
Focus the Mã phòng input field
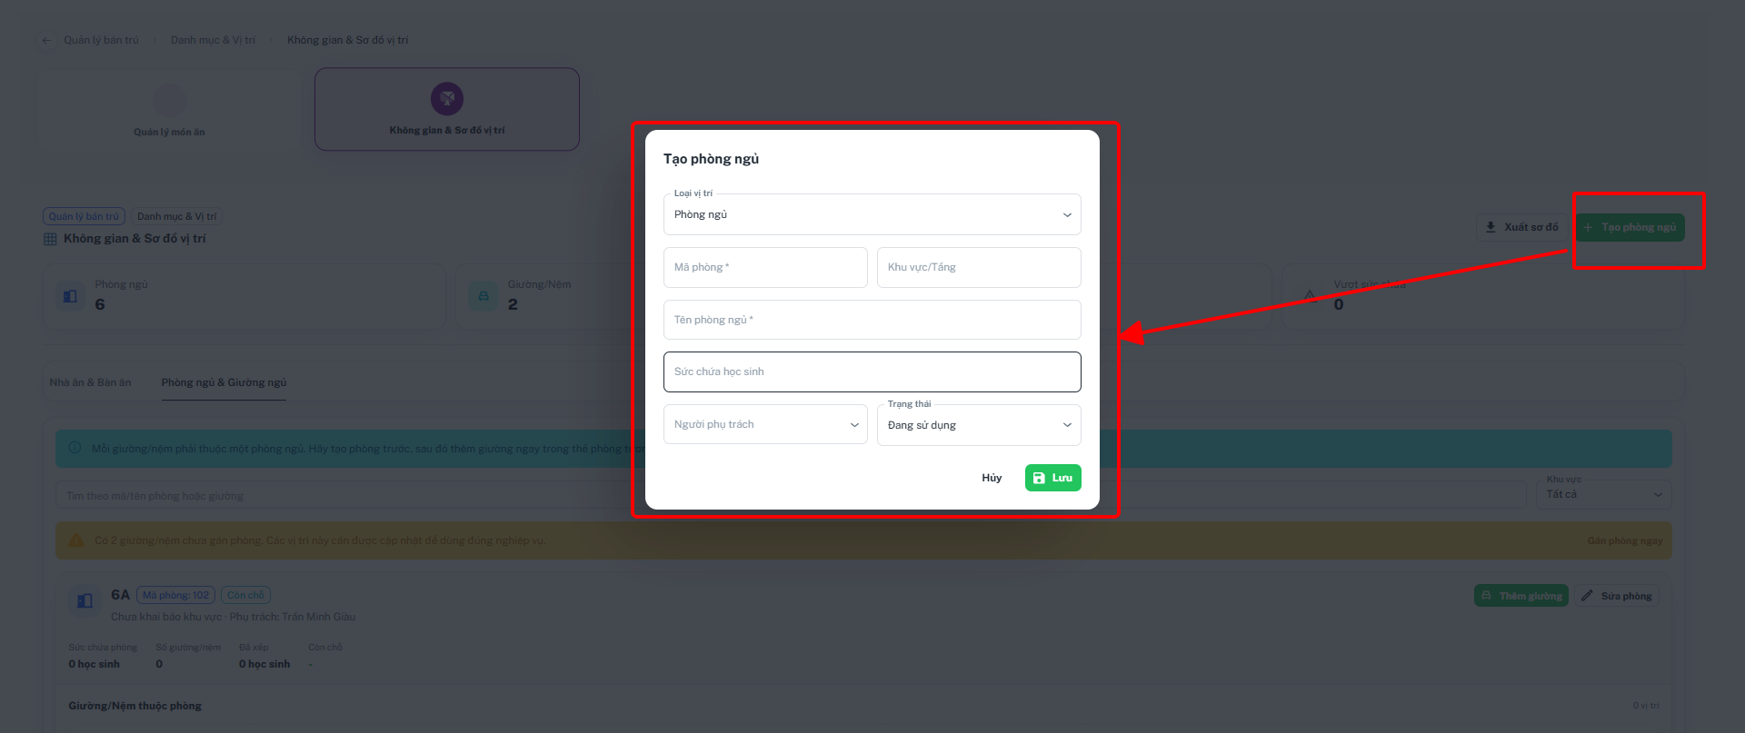click(765, 267)
